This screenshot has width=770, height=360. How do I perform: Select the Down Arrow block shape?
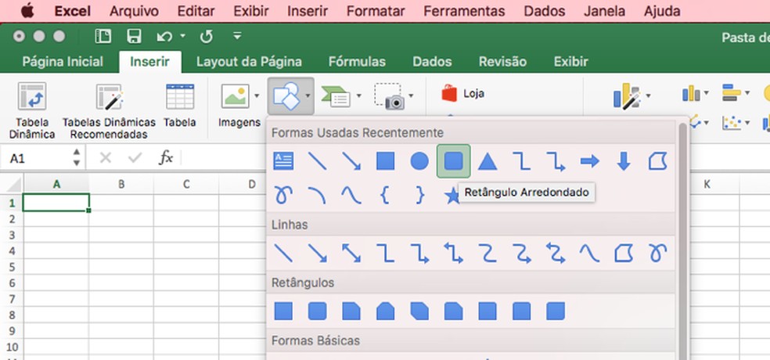click(x=624, y=161)
